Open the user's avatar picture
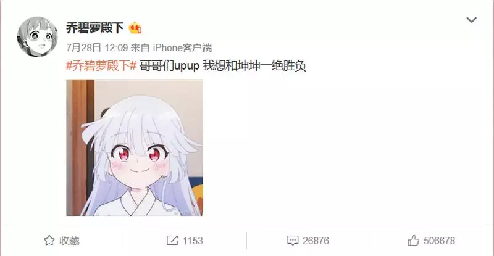 pos(38,37)
